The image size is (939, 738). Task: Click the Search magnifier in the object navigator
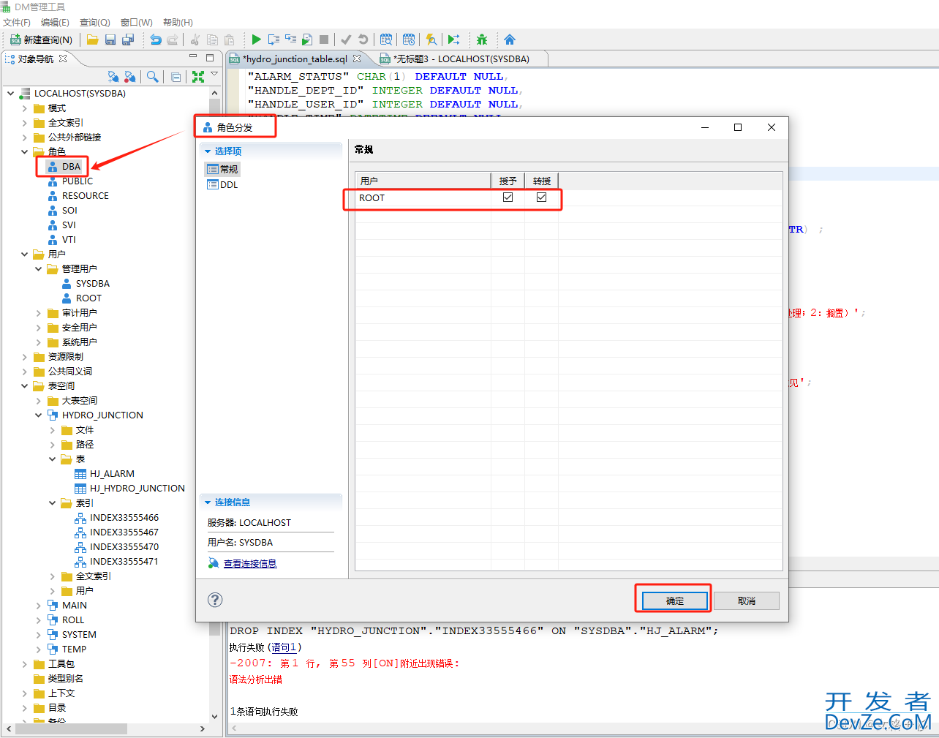[x=152, y=76]
